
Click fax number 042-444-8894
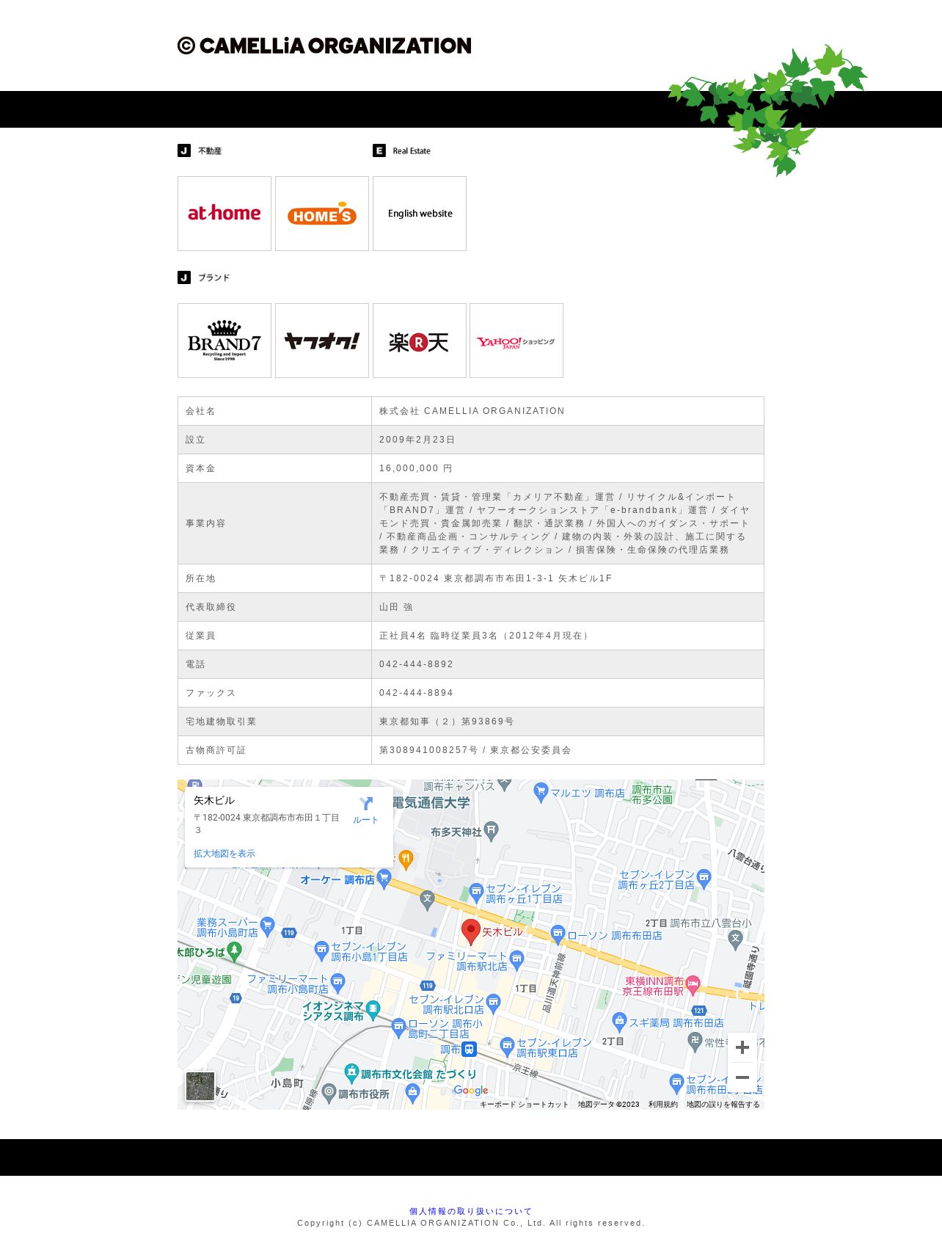[568, 693]
